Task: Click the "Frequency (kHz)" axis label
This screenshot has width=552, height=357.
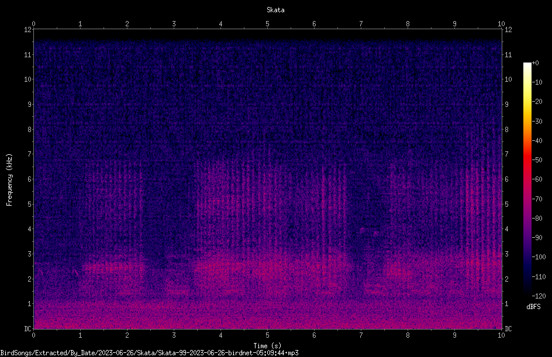Action: pyautogui.click(x=9, y=179)
